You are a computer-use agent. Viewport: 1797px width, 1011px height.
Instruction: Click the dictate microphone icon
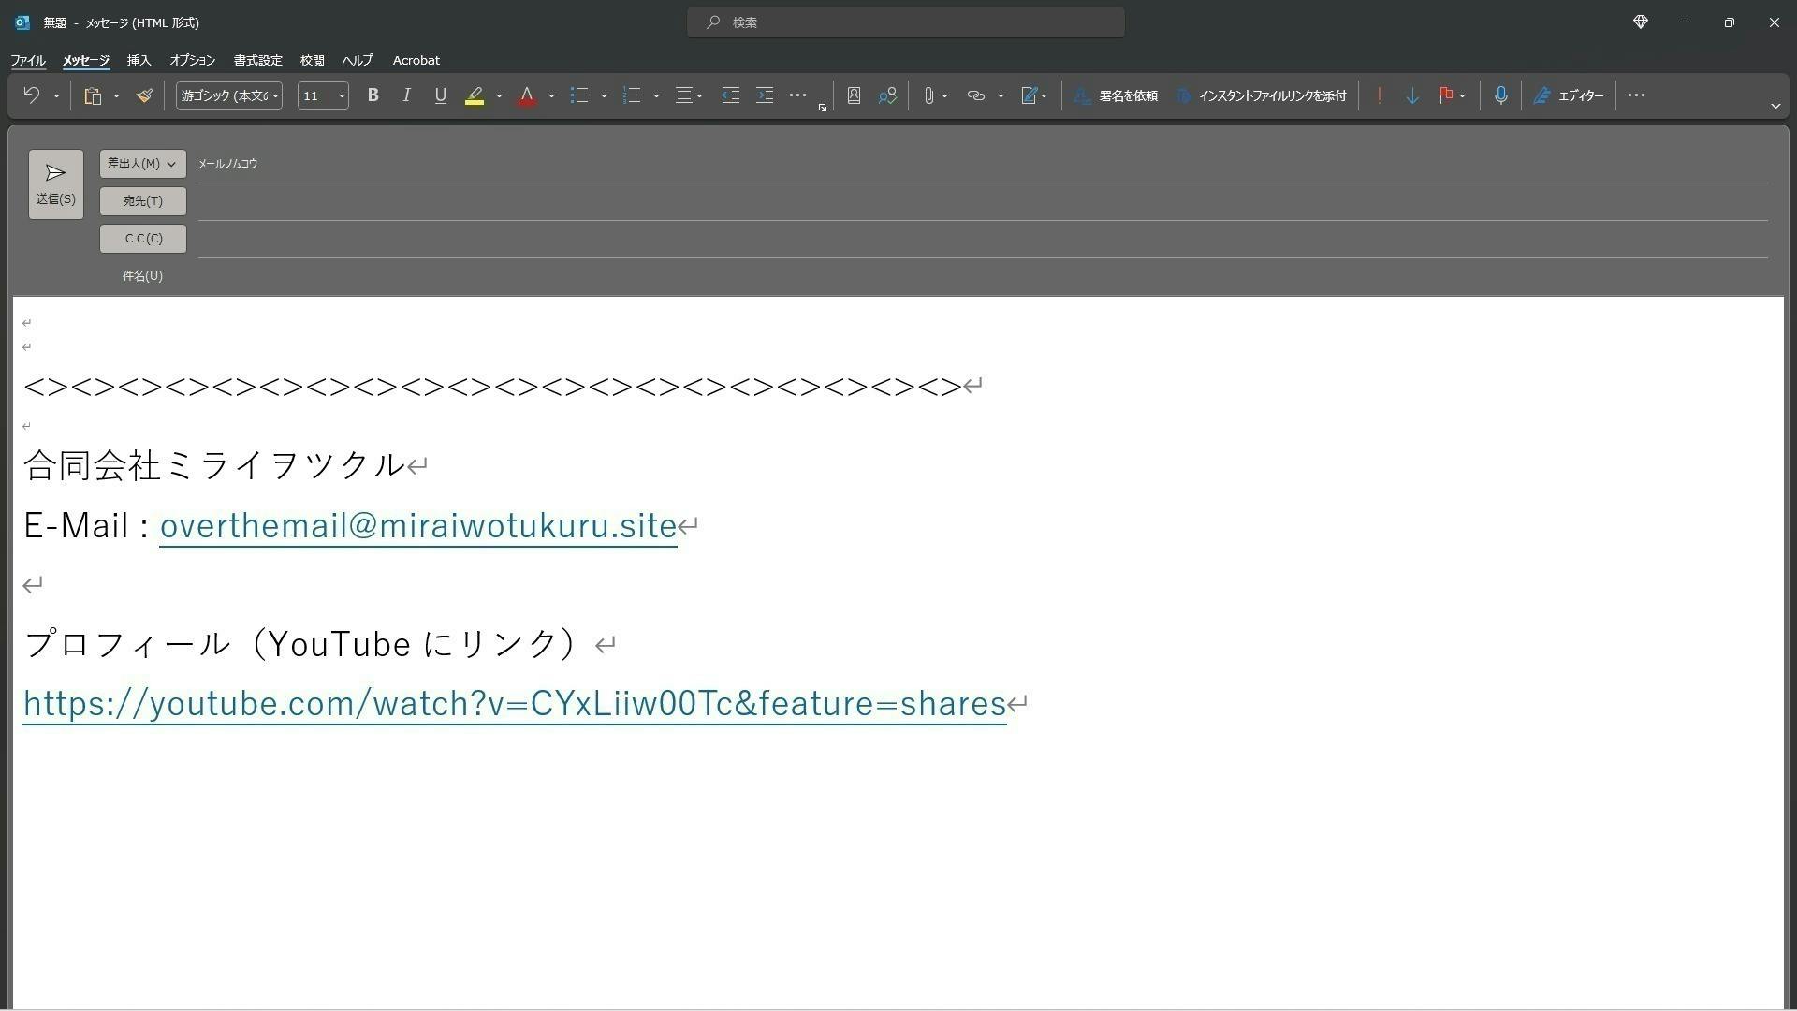pyautogui.click(x=1500, y=95)
